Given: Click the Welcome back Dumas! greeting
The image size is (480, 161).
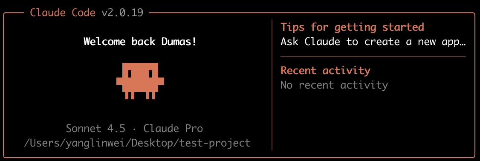Looking at the screenshot, I should click(x=140, y=42).
